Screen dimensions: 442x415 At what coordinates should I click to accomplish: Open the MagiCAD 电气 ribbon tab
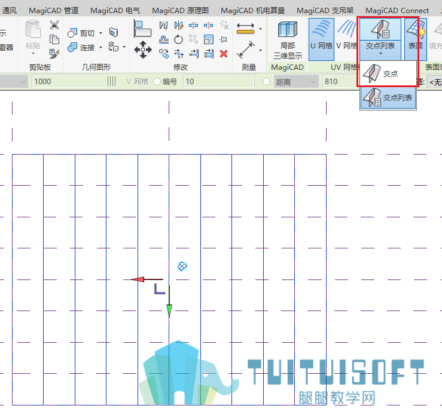115,10
